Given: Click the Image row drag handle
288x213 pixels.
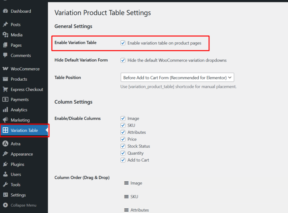Looking at the screenshot, I should tap(126, 183).
